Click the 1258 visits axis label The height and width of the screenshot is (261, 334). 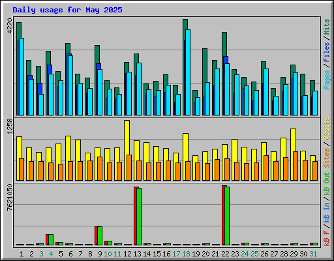pyautogui.click(x=10, y=126)
